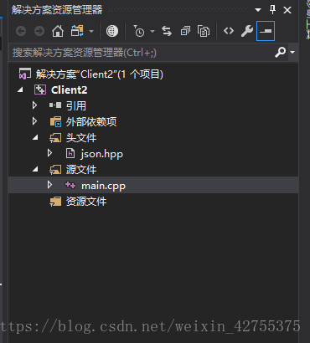Click the 解决方案资源管理器 panel title
310x343 pixels.
[x=57, y=10]
